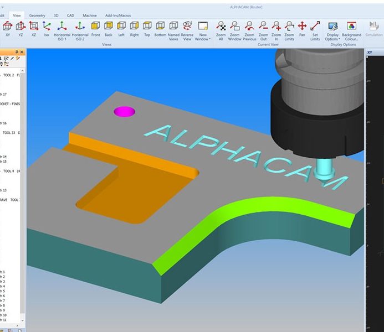Click the Set Limits icon

(315, 29)
